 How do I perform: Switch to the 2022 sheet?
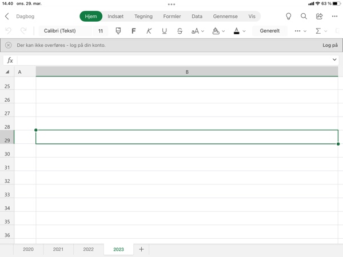coord(89,250)
